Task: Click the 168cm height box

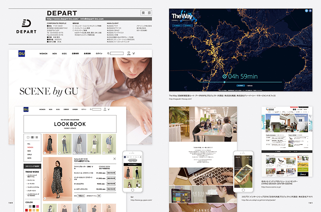Action: [81, 196]
